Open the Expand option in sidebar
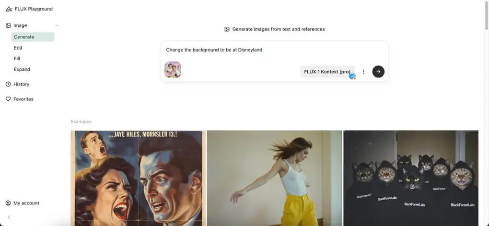Screen dimensions: 489x226 point(22,69)
